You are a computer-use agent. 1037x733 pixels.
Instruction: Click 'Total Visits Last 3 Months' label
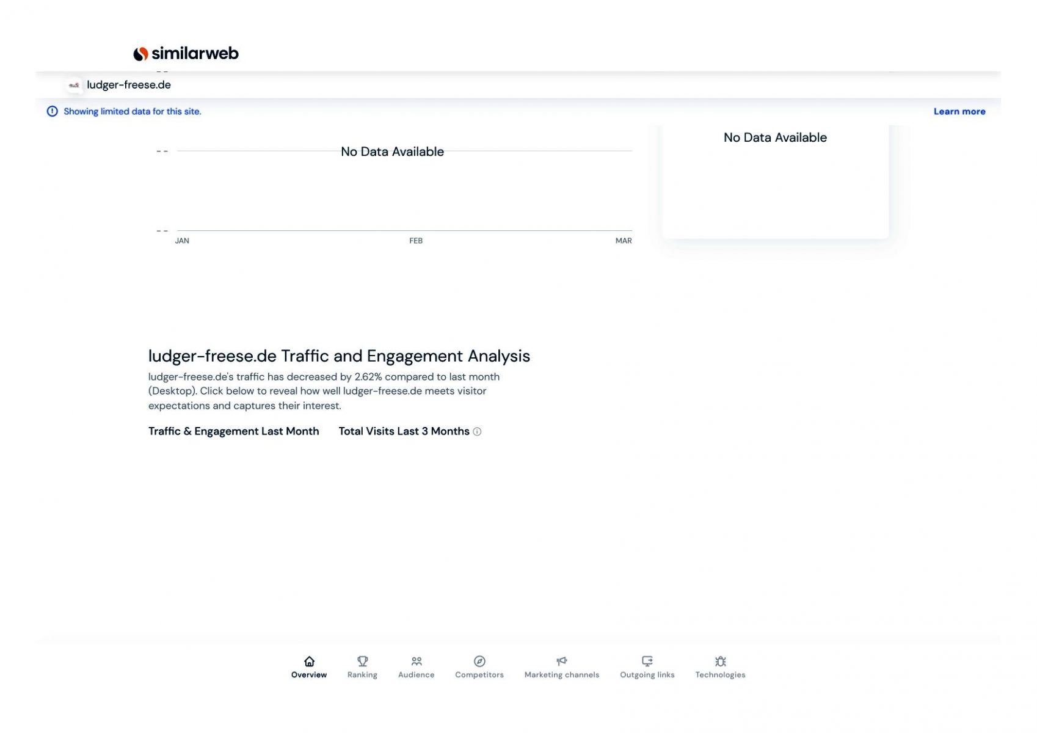coord(404,431)
